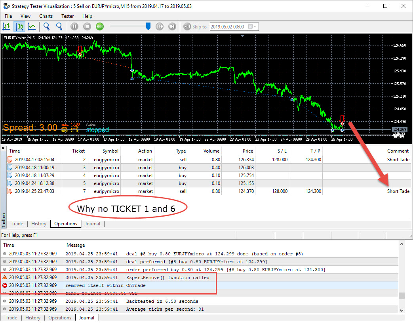This screenshot has width=413, height=336.
Task: Click the zoom out magnifier icon
Action: point(59,26)
